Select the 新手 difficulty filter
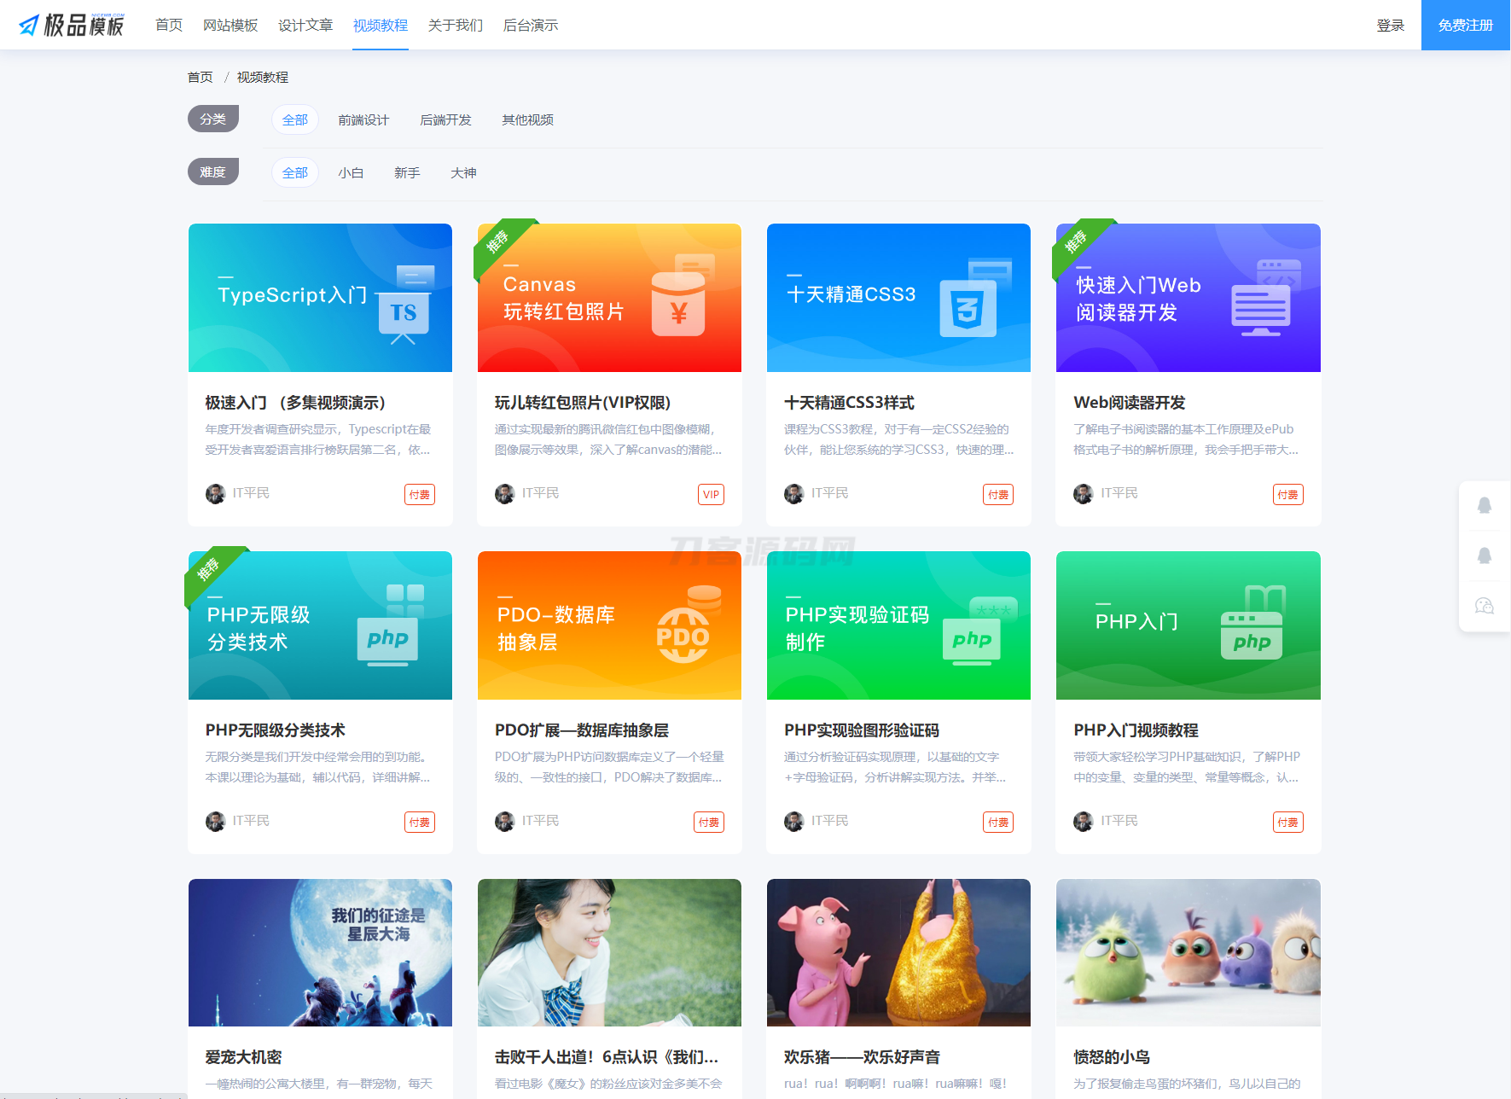Screen dimensions: 1511x1099 click(x=407, y=172)
